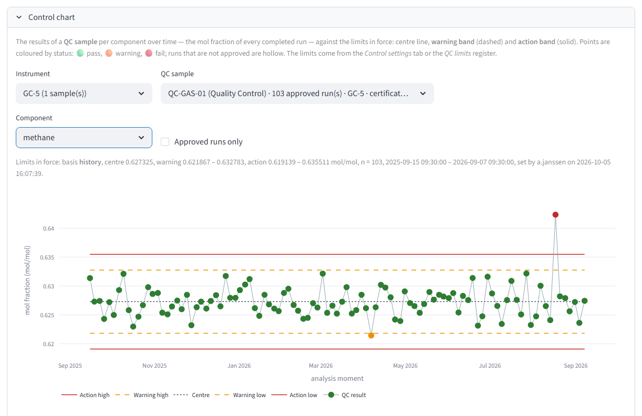Toggle QC result series in the legend

(x=345, y=395)
